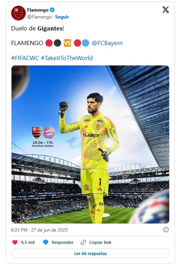Open the info circle icon
Image resolution: width=178 pixels, height=267 pixels.
tap(166, 230)
